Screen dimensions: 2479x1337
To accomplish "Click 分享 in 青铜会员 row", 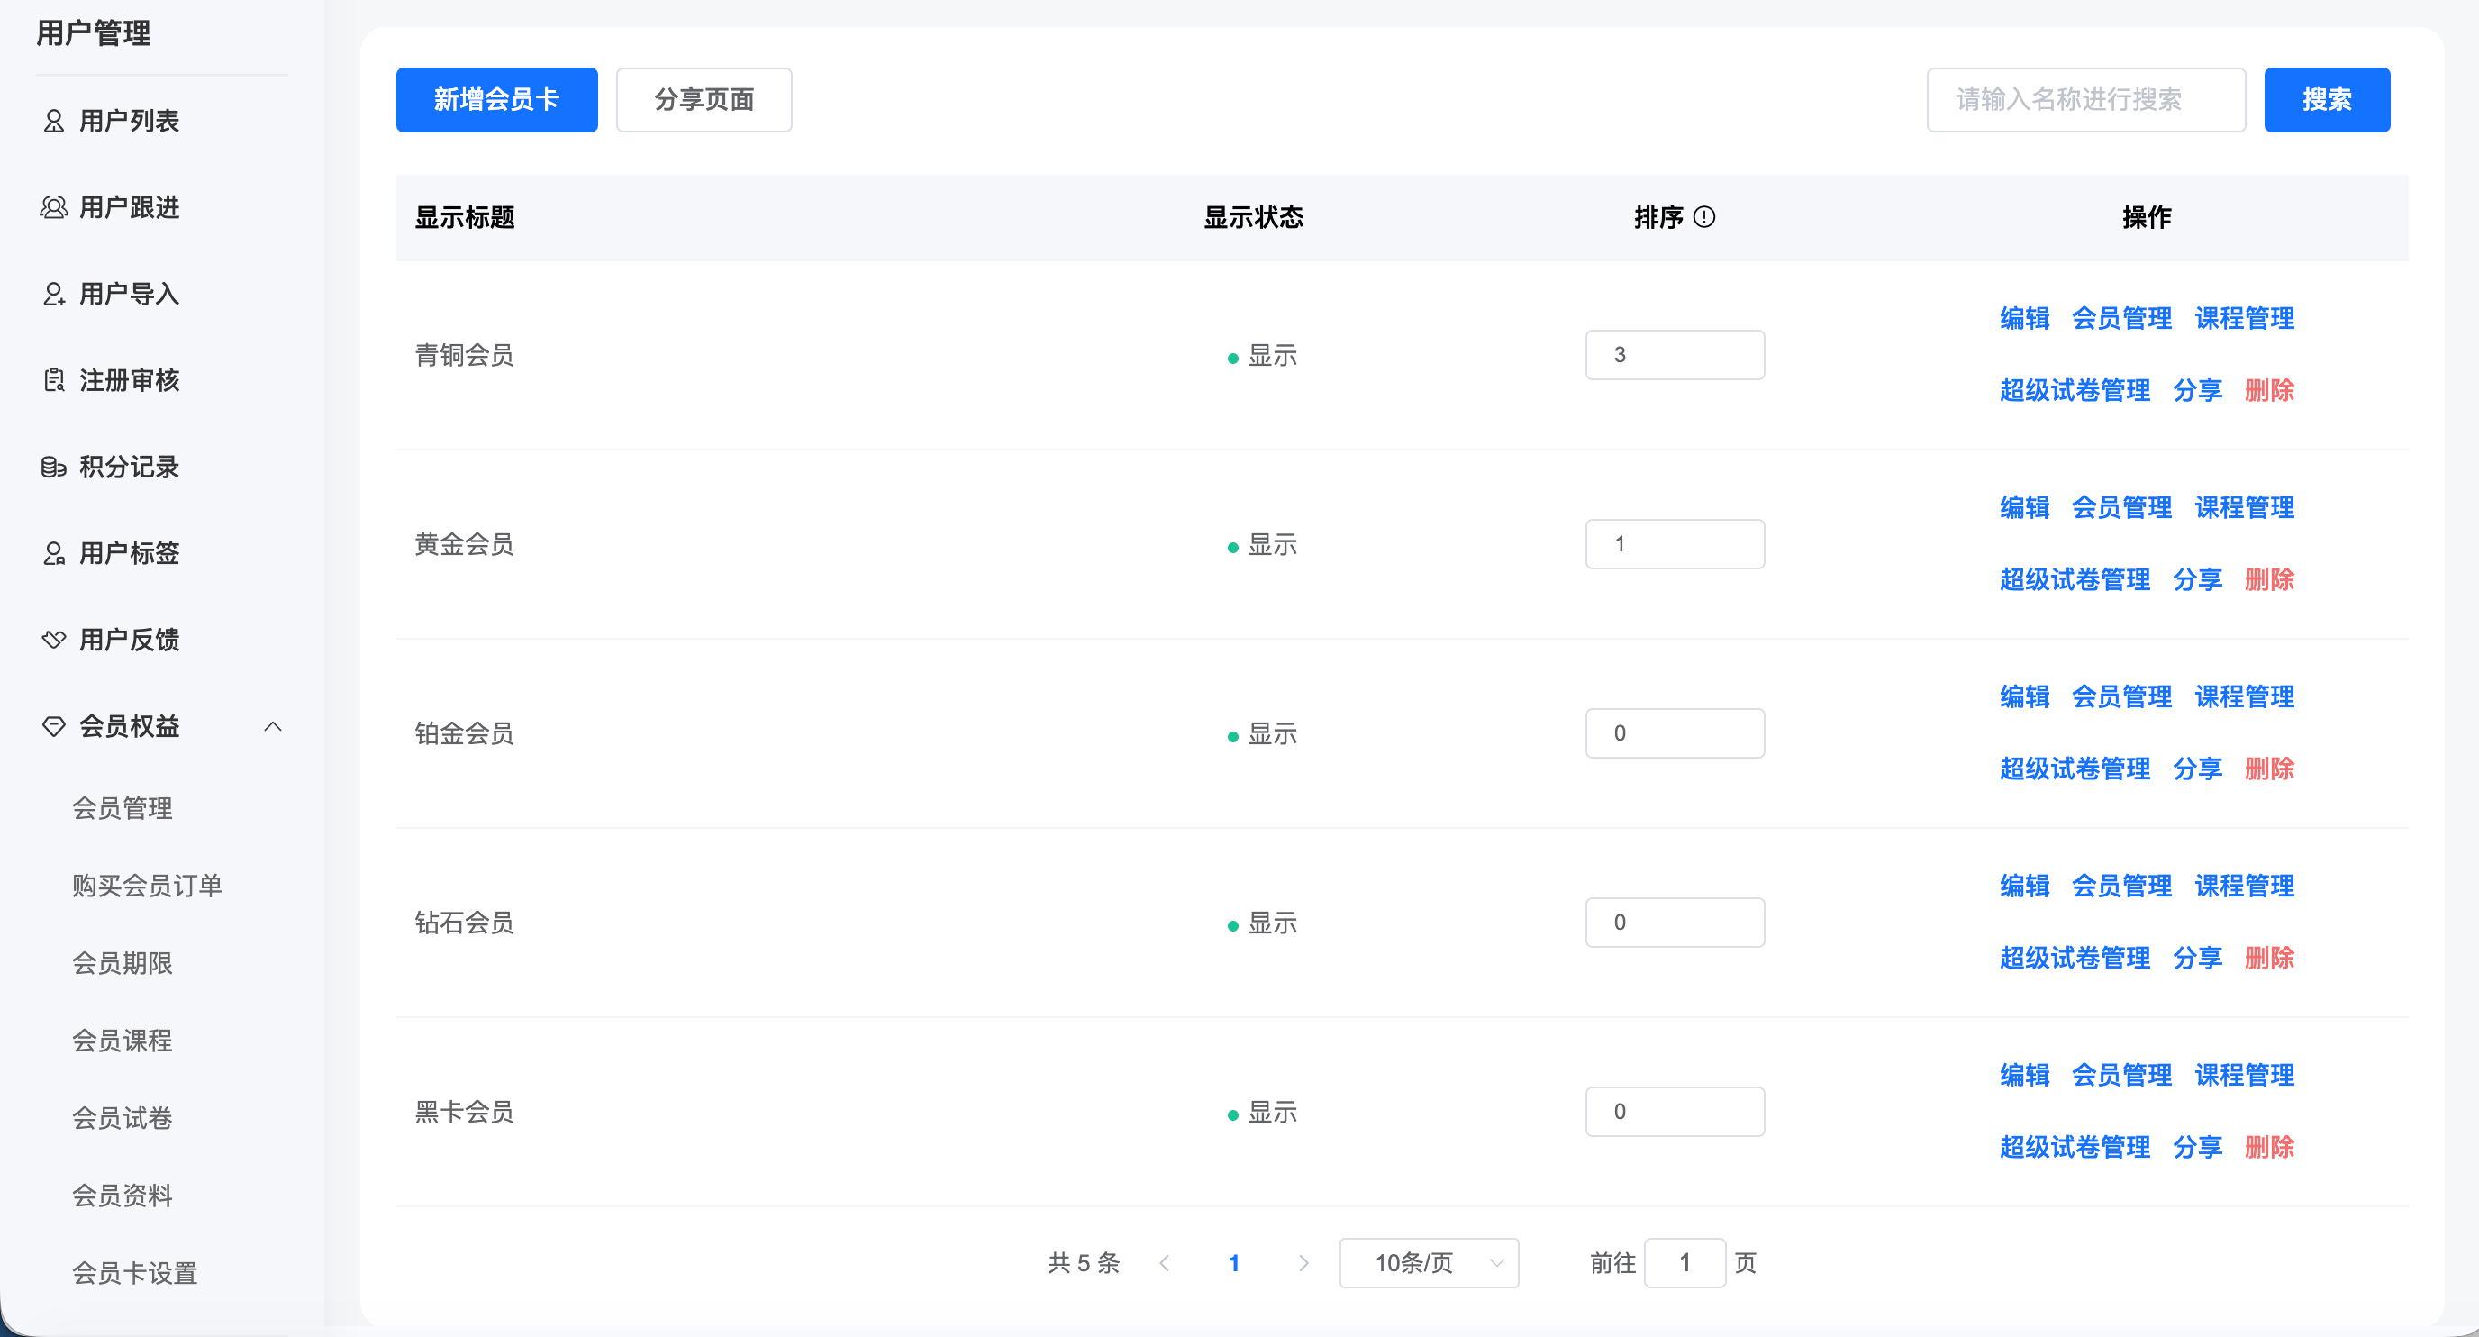I will pos(2197,391).
